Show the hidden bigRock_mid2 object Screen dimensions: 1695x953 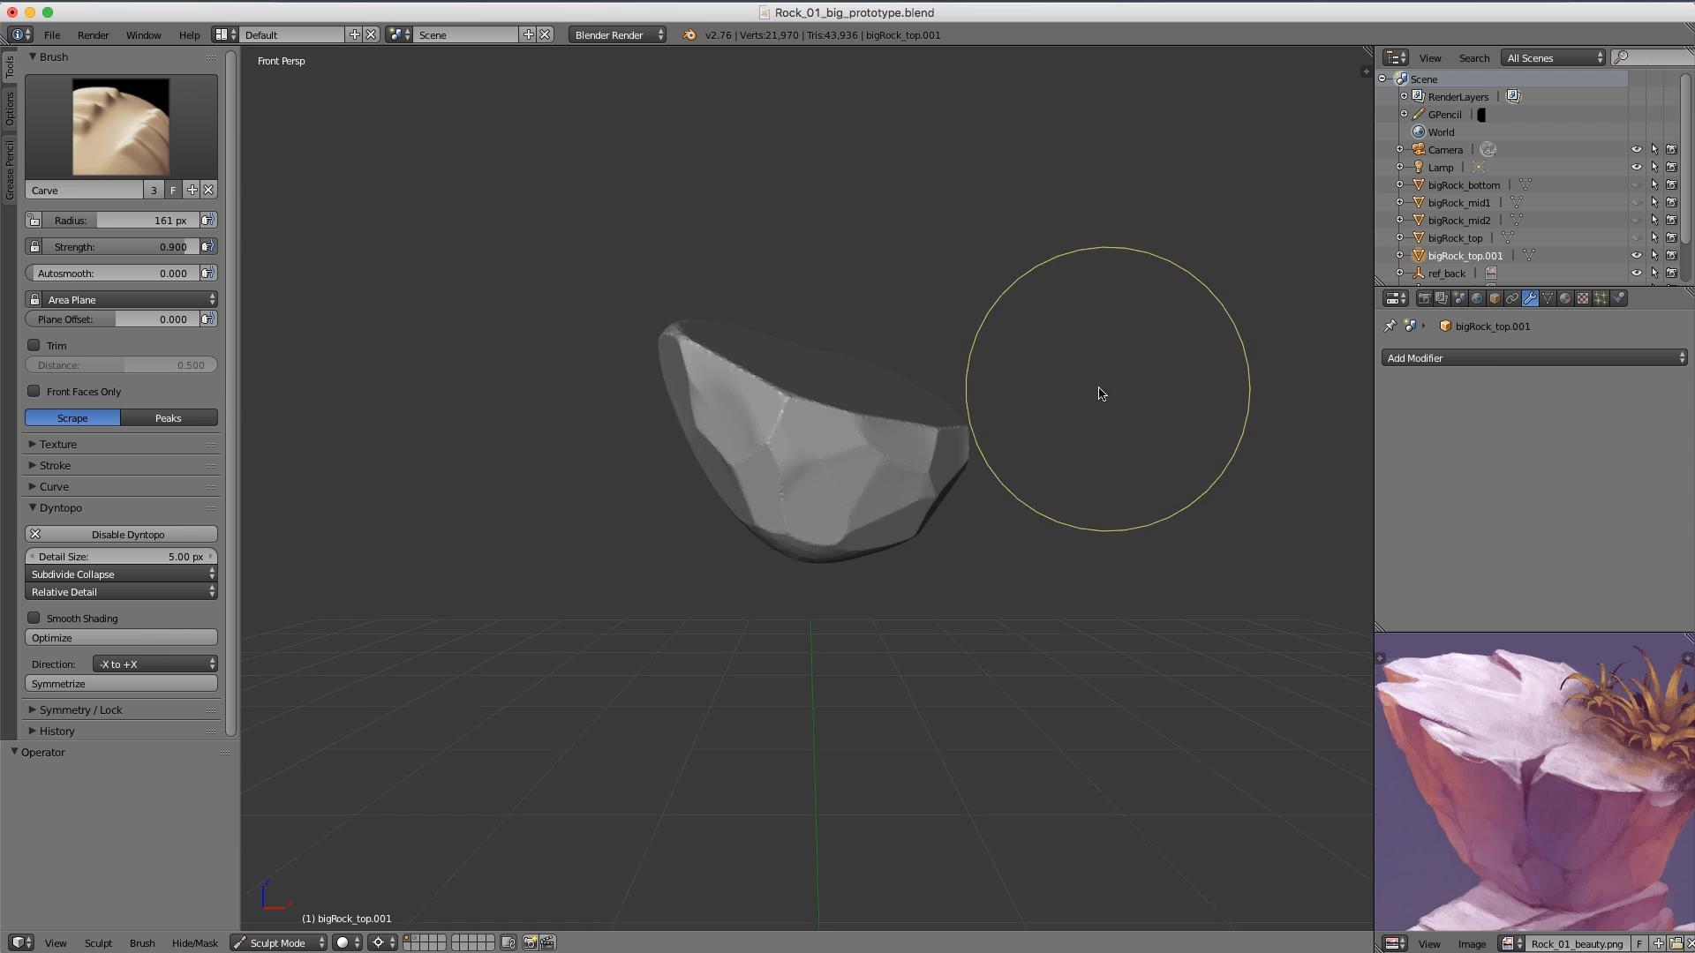1637,220
